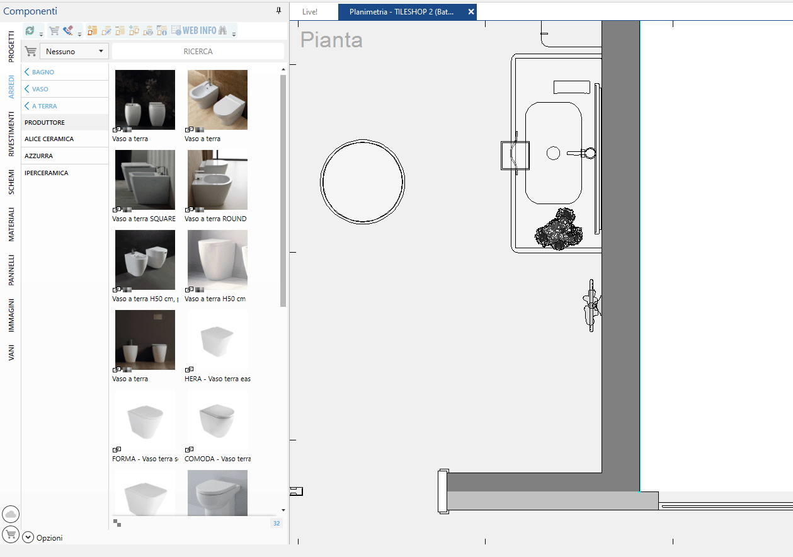Select the washbasin in the floor plan
This screenshot has height=557, width=793.
coord(553,153)
